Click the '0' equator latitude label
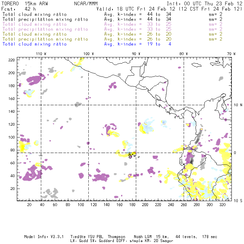 point(235,153)
